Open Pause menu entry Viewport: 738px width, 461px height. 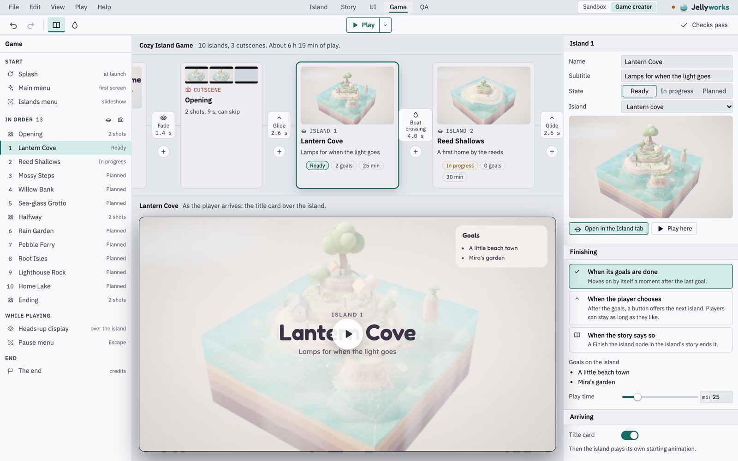click(x=65, y=343)
